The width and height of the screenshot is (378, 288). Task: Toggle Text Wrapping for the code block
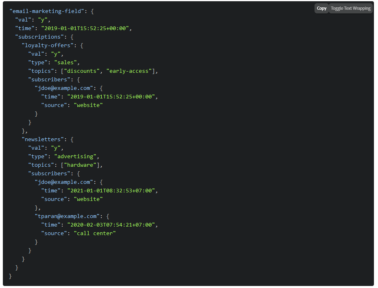(x=350, y=8)
